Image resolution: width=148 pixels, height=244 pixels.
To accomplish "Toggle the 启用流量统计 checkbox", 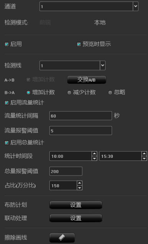I will pos(7,103).
